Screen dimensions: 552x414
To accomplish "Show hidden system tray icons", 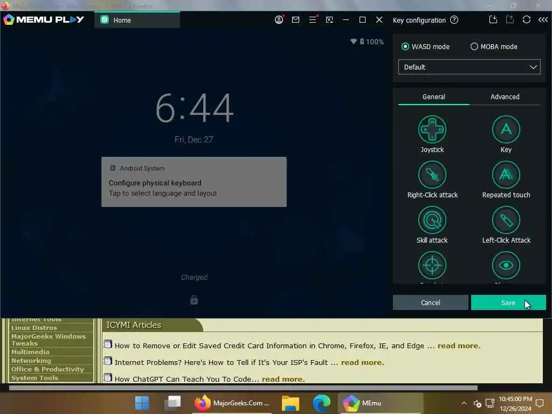I will (x=464, y=403).
